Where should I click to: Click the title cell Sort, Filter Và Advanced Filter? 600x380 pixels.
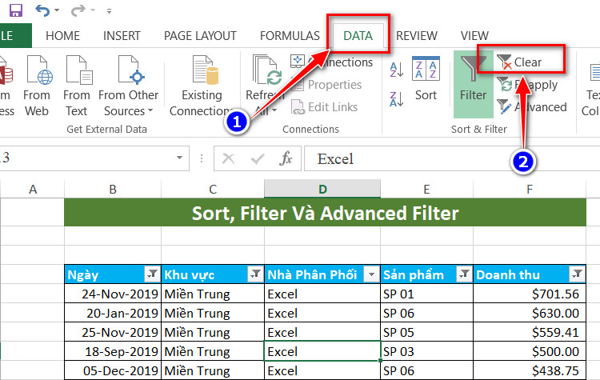point(326,213)
